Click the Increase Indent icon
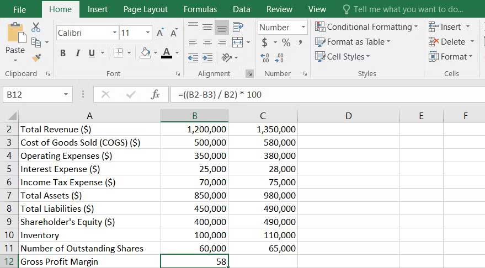Viewport: 485px width, 268px height. coord(207,57)
